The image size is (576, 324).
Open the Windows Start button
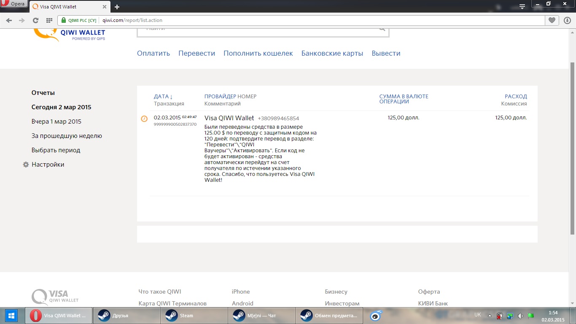(x=11, y=316)
